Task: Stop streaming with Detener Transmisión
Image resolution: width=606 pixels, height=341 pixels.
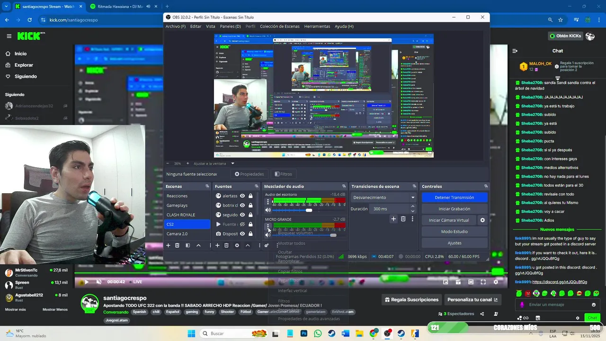Action: click(x=454, y=197)
